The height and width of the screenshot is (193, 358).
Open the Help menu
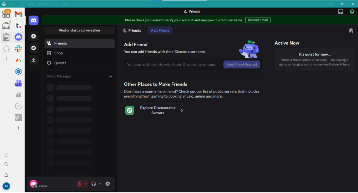[66, 4]
